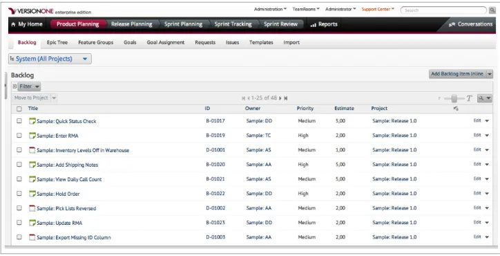Click the My Home house icon
Viewport: 500px width, 256px height.
[x=13, y=24]
